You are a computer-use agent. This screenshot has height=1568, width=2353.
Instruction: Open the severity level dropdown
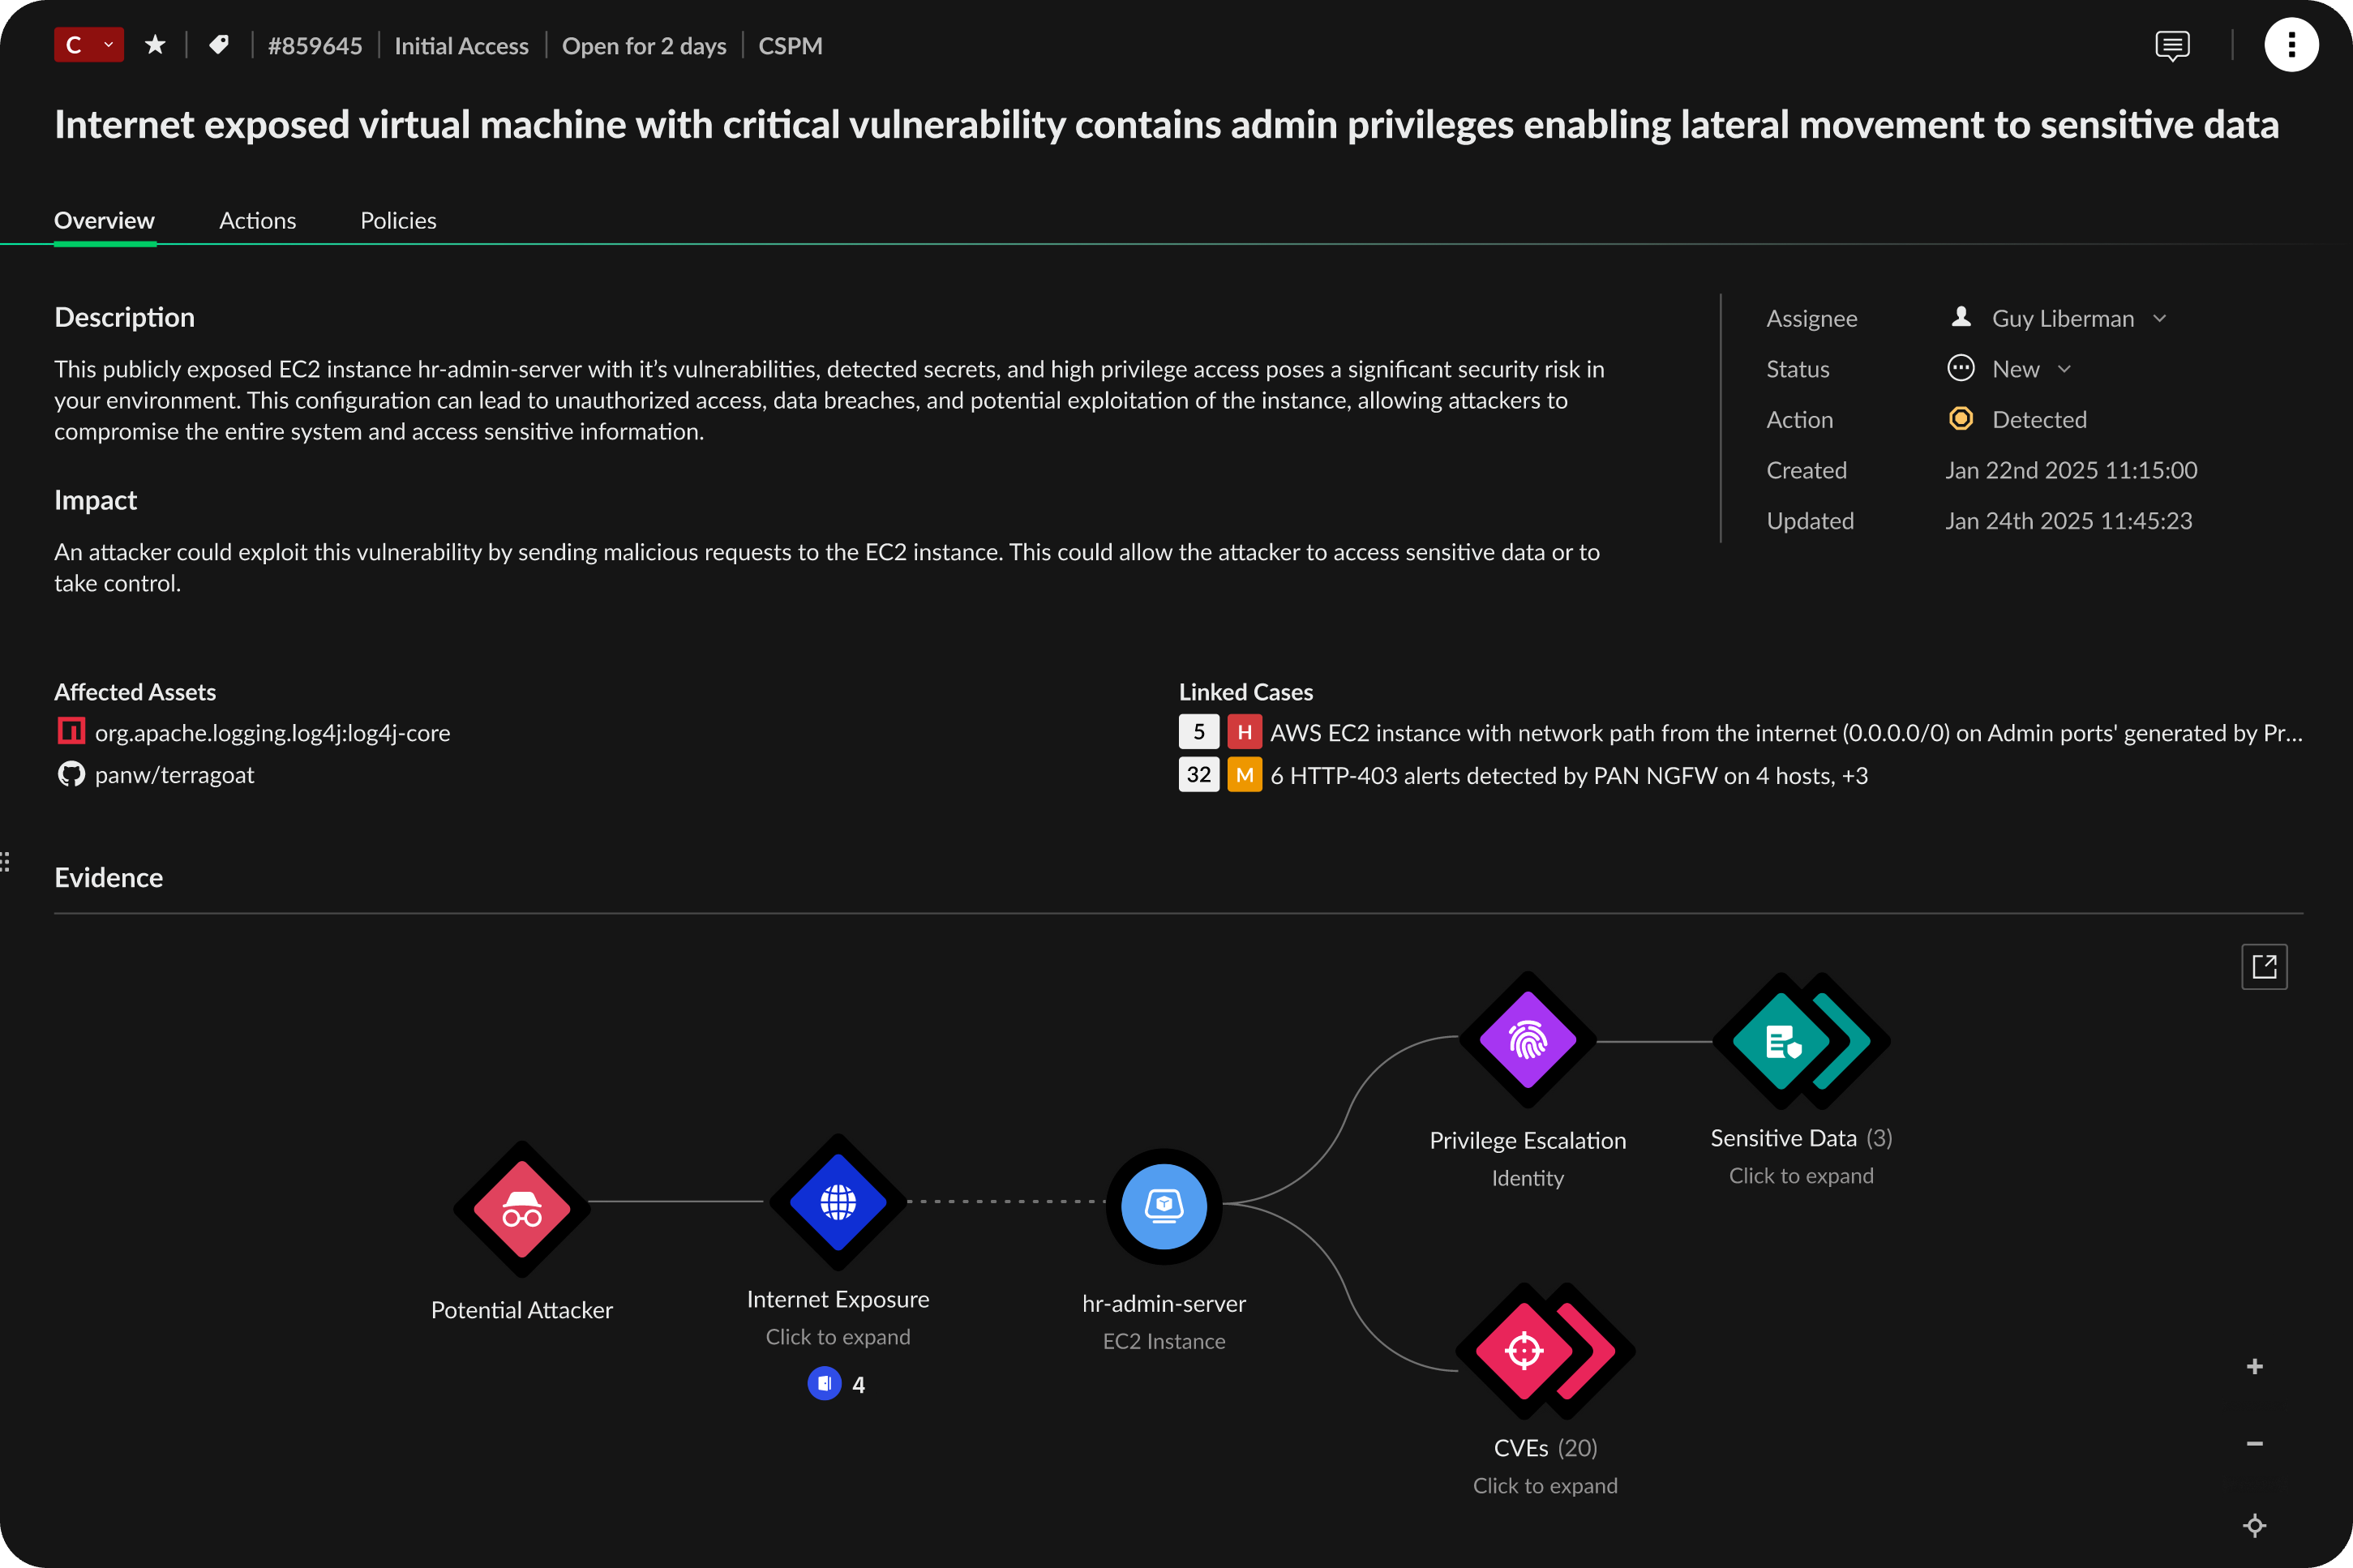click(x=88, y=44)
